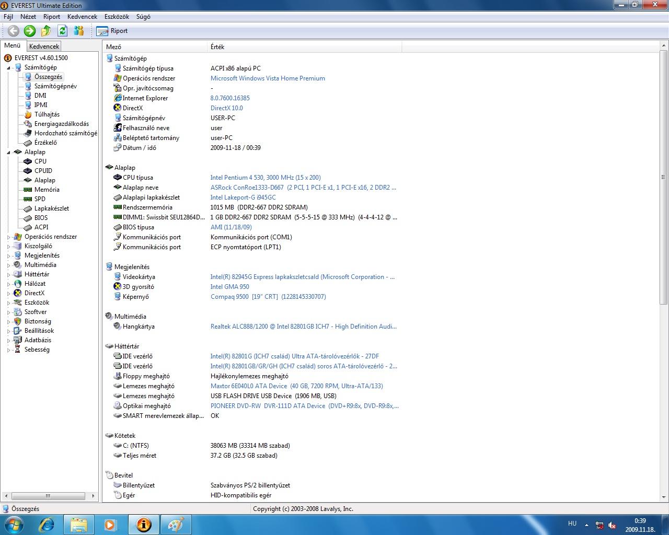Open Internet Explorer from the taskbar
The image size is (669, 535).
47,525
